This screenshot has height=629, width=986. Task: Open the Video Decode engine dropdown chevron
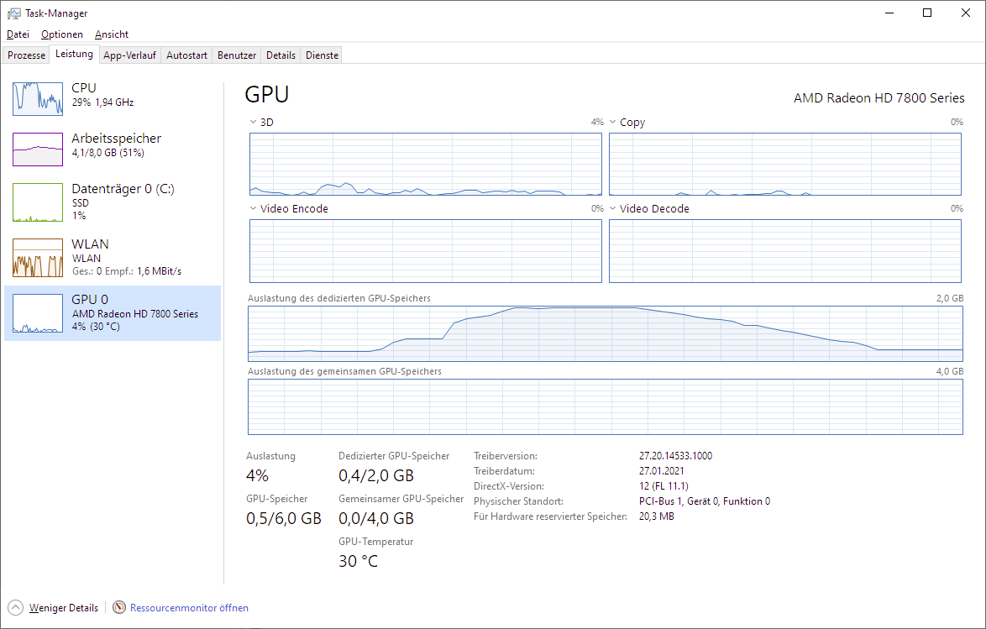point(612,208)
